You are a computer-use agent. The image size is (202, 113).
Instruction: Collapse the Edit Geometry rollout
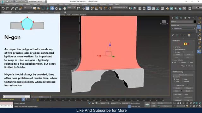[x=178, y=72]
